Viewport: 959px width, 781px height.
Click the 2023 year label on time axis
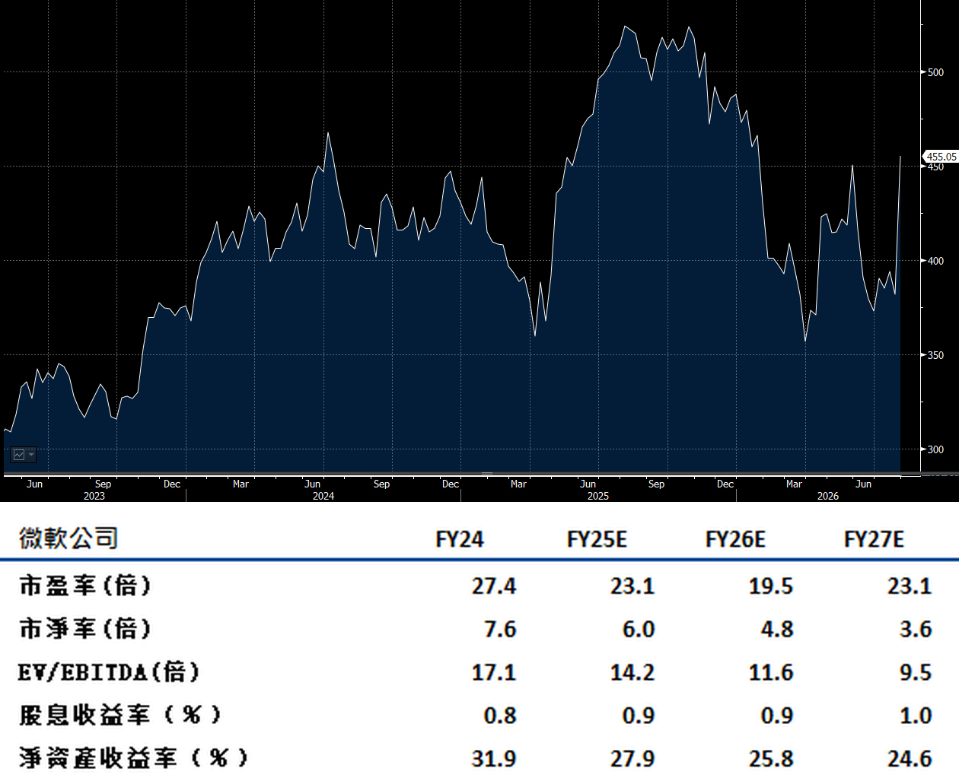point(94,496)
